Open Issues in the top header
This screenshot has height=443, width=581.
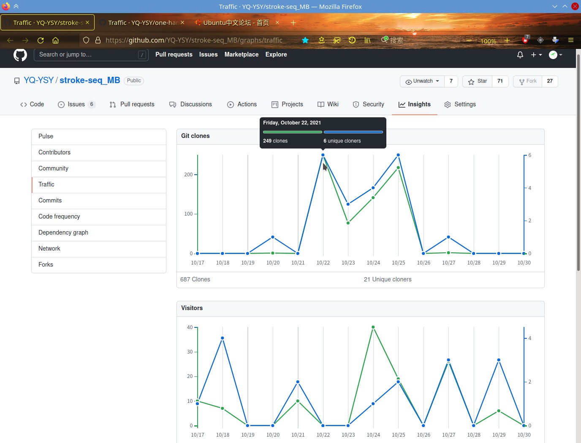[209, 55]
